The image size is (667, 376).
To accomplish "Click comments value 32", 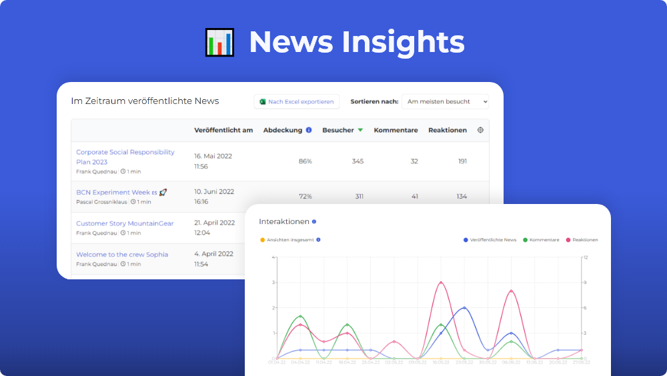I will 414,161.
